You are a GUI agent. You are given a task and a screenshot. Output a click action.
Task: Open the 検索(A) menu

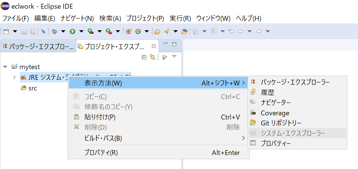(110, 19)
